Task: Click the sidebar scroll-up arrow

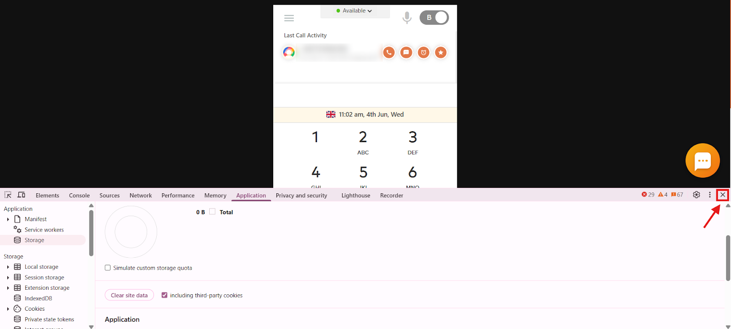Action: [91, 206]
